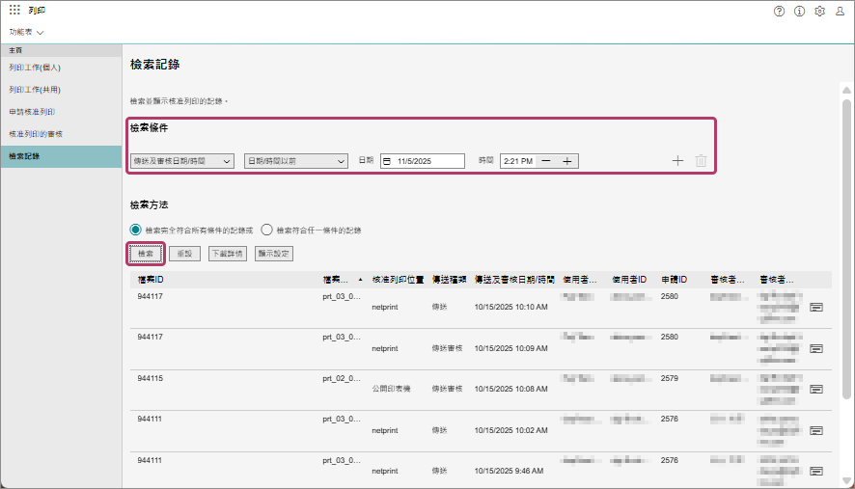
Task: Open the information icon in header
Action: point(799,11)
